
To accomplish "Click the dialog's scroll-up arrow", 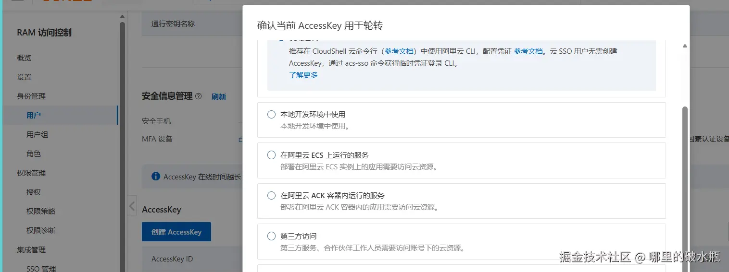I will pyautogui.click(x=685, y=46).
